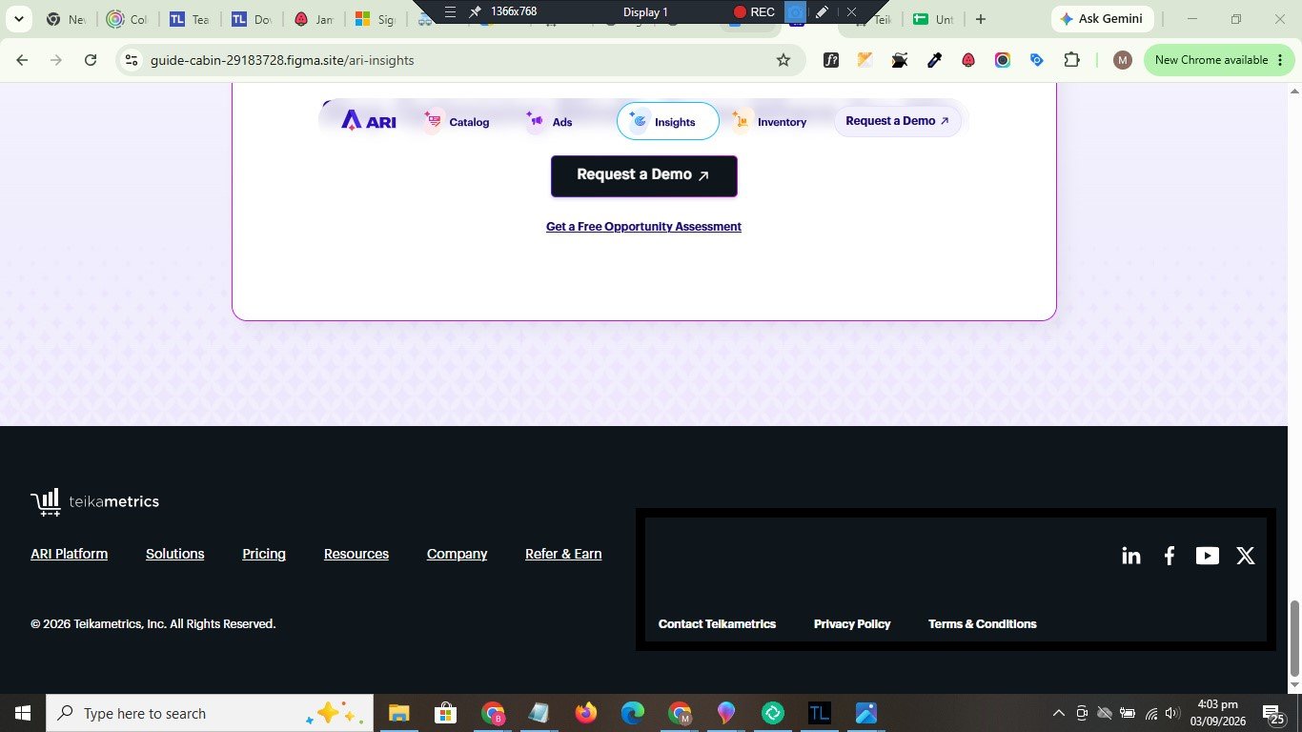Click the black Request a Demo button
1302x732 pixels.
(x=644, y=176)
